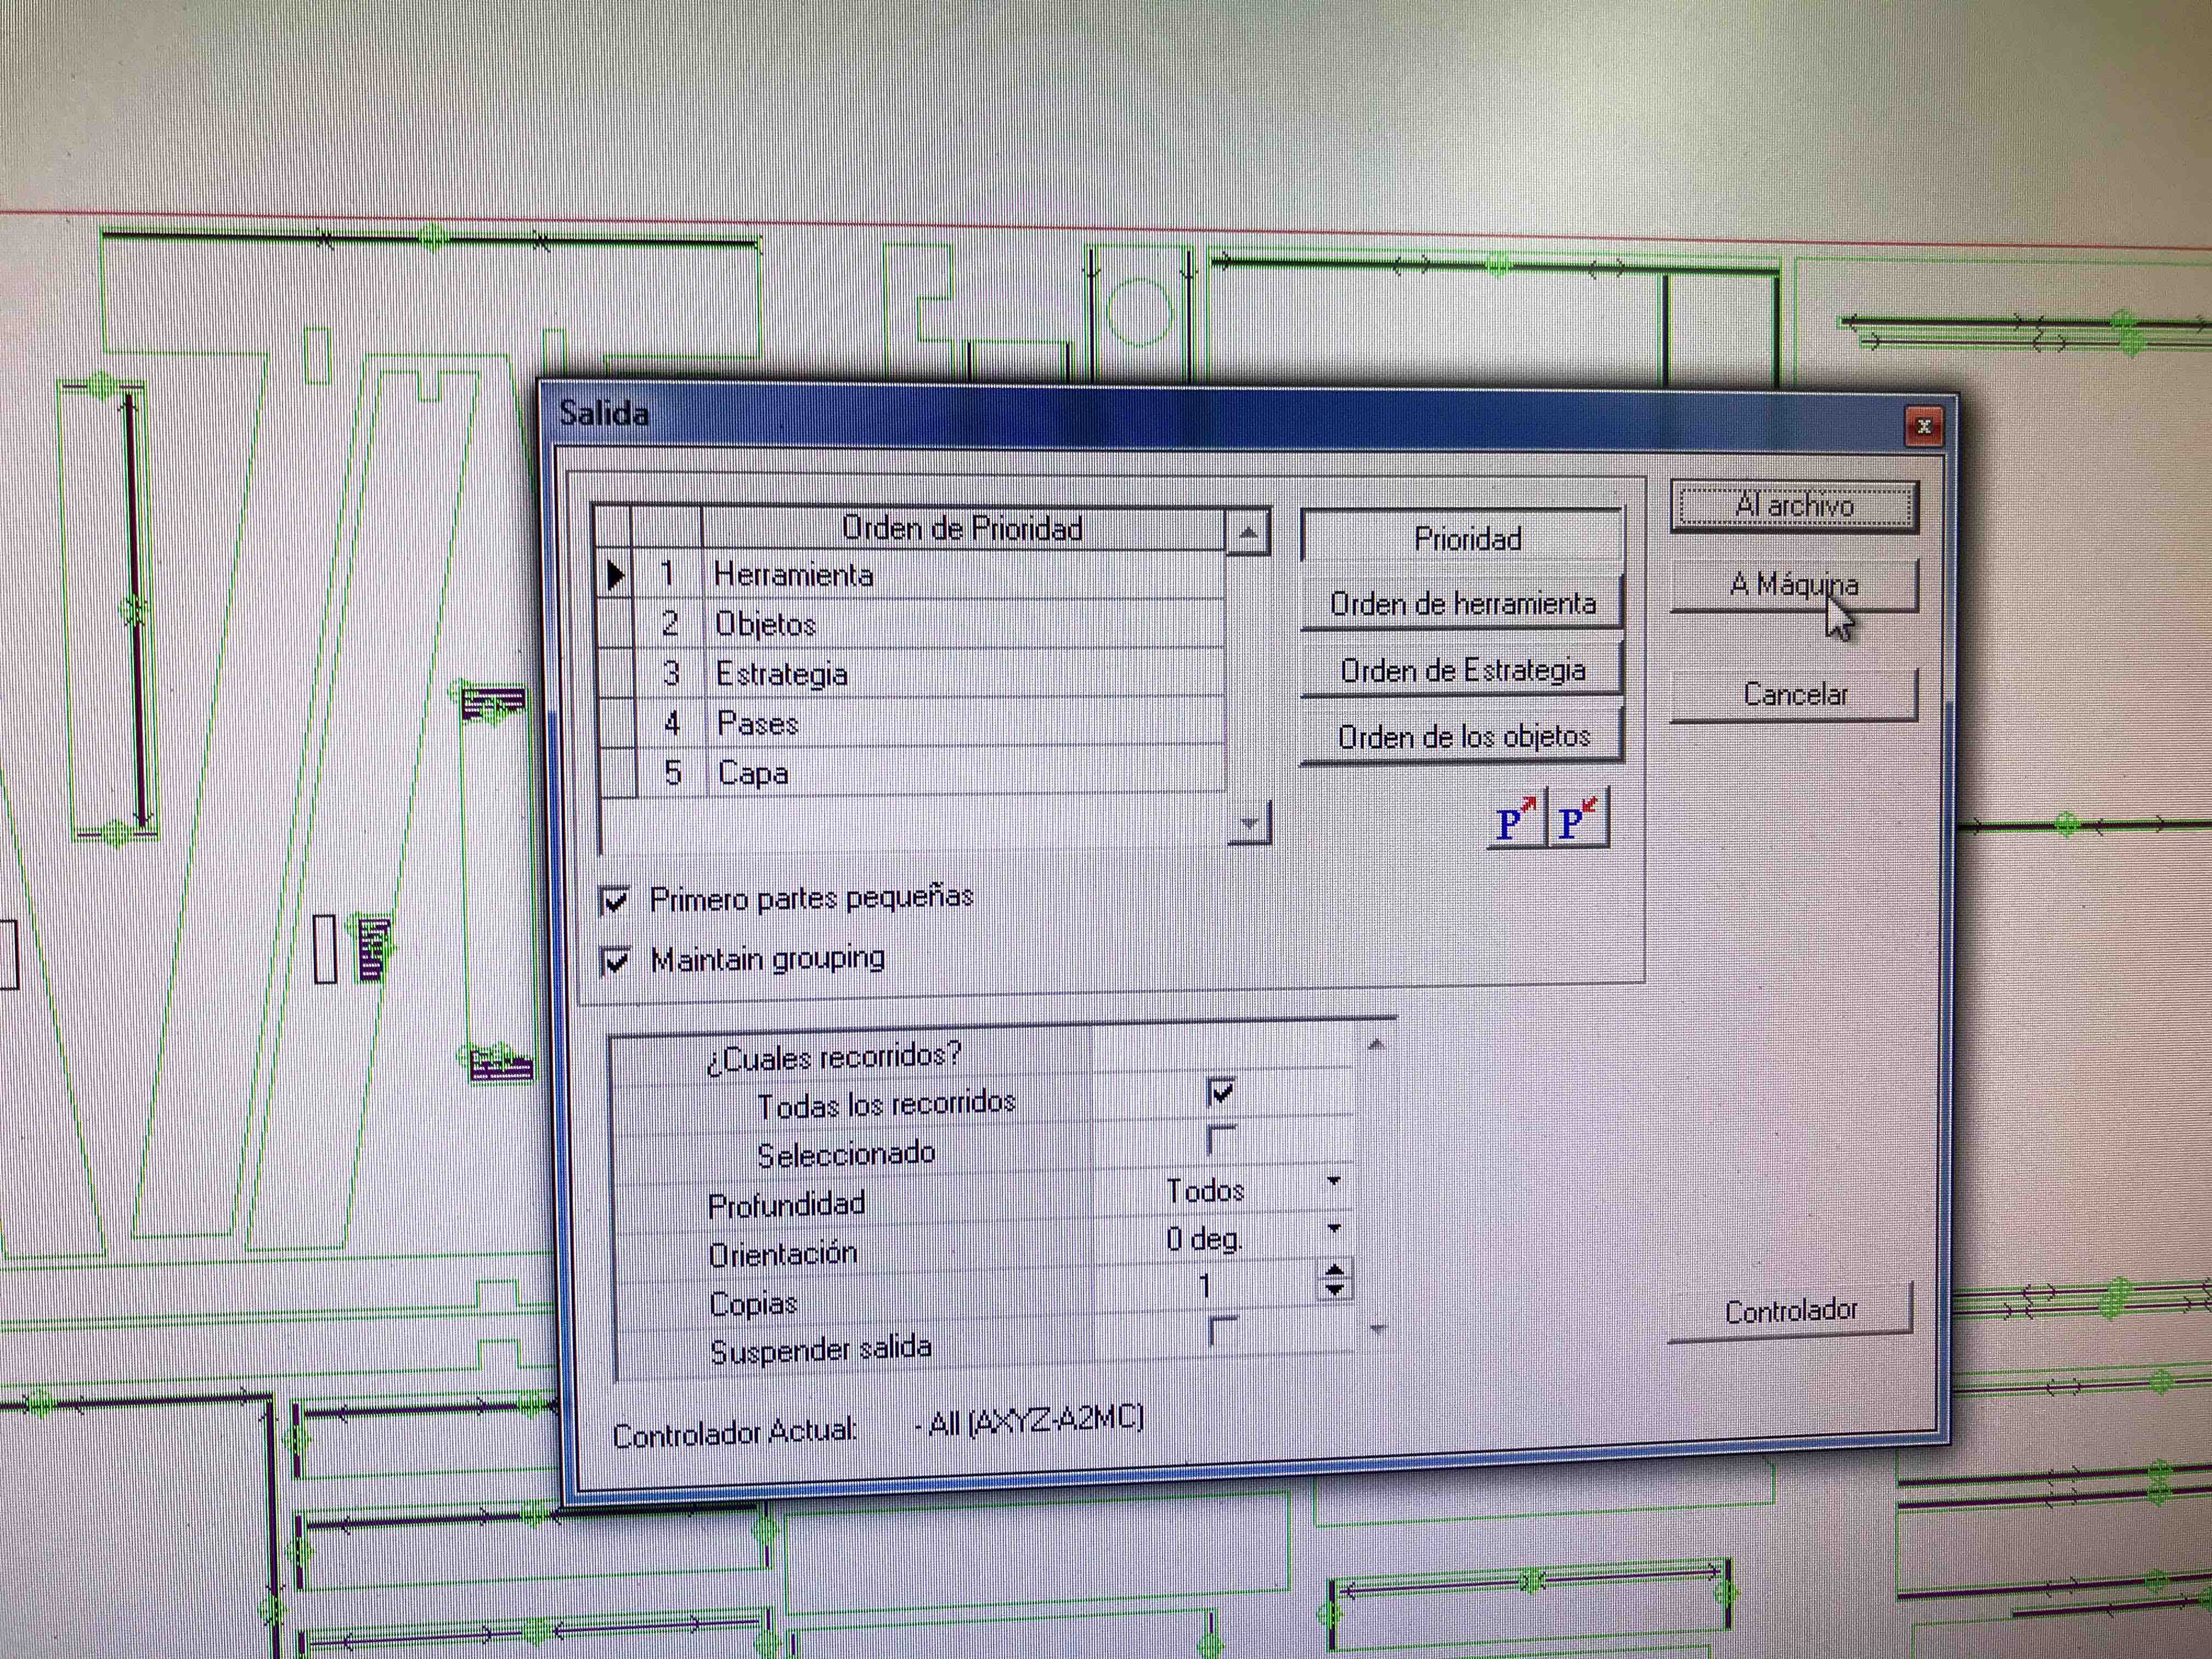This screenshot has width=2212, height=1659.
Task: Click the Controlador button
Action: [x=1790, y=1310]
